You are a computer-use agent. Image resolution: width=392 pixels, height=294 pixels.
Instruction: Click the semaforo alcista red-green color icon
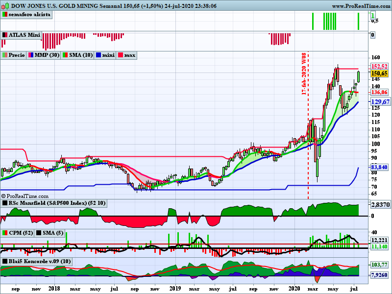click(x=5, y=15)
